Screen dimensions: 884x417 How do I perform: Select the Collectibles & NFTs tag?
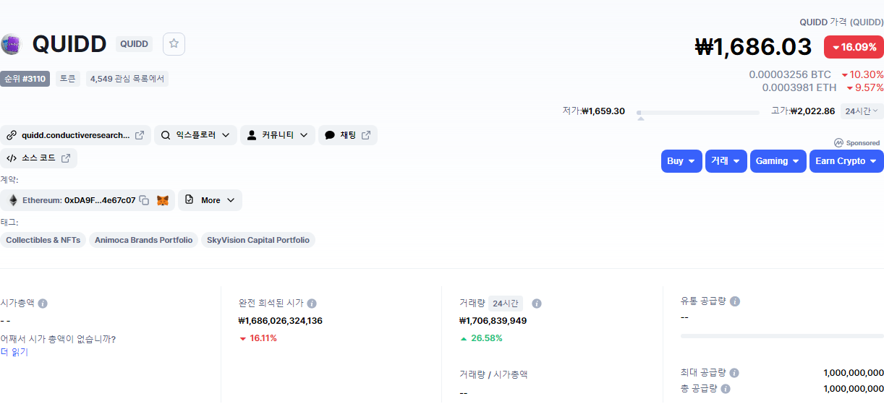click(x=43, y=240)
